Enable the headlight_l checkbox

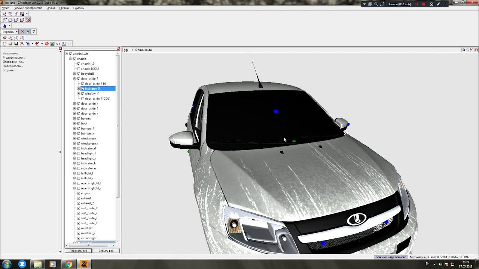79,154
